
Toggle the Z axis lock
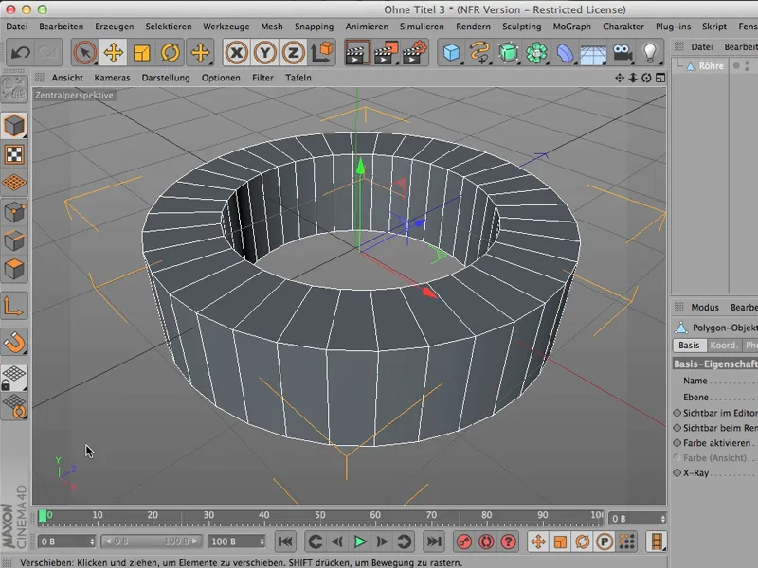tap(294, 53)
